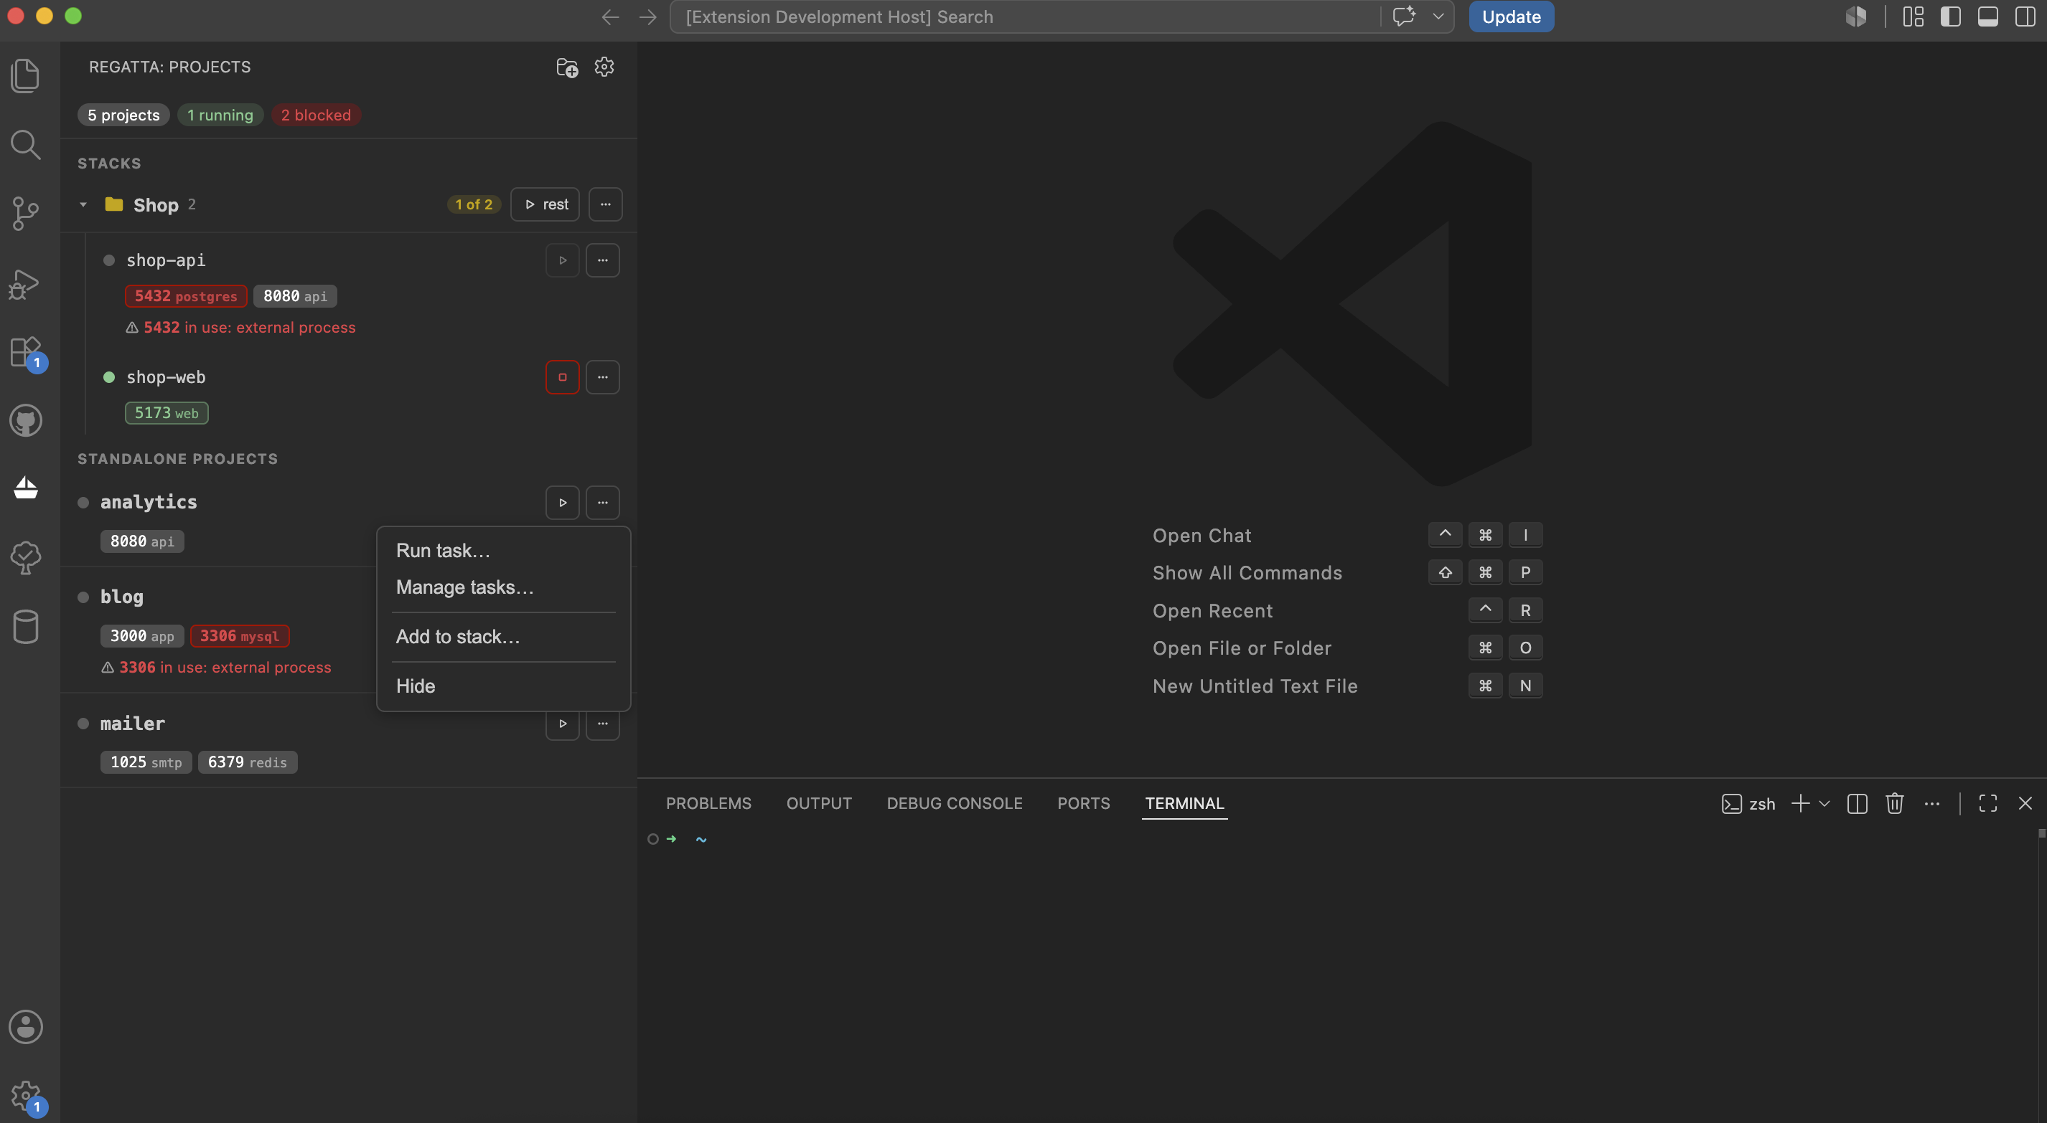This screenshot has width=2047, height=1123.
Task: Start the shop-api project
Action: [x=563, y=260]
